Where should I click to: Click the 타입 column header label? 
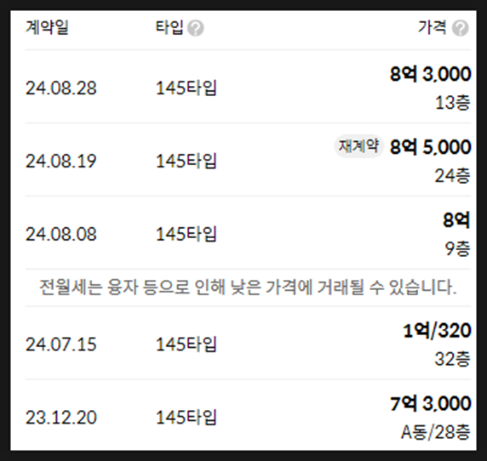tap(169, 27)
